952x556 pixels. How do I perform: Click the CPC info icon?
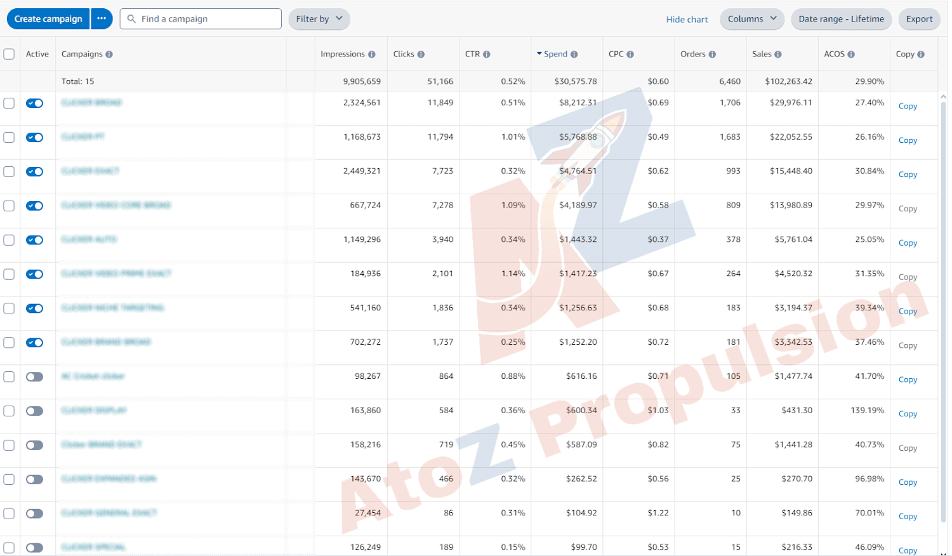[x=630, y=55]
